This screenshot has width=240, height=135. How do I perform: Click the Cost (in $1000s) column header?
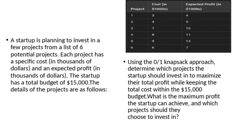[x=160, y=7]
